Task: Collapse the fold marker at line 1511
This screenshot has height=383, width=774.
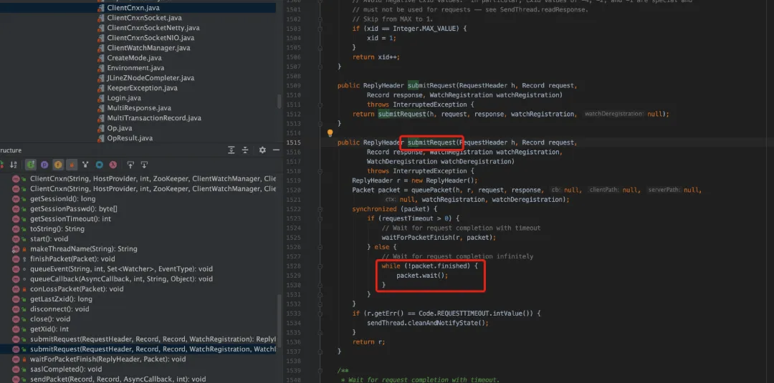Action: [x=320, y=105]
